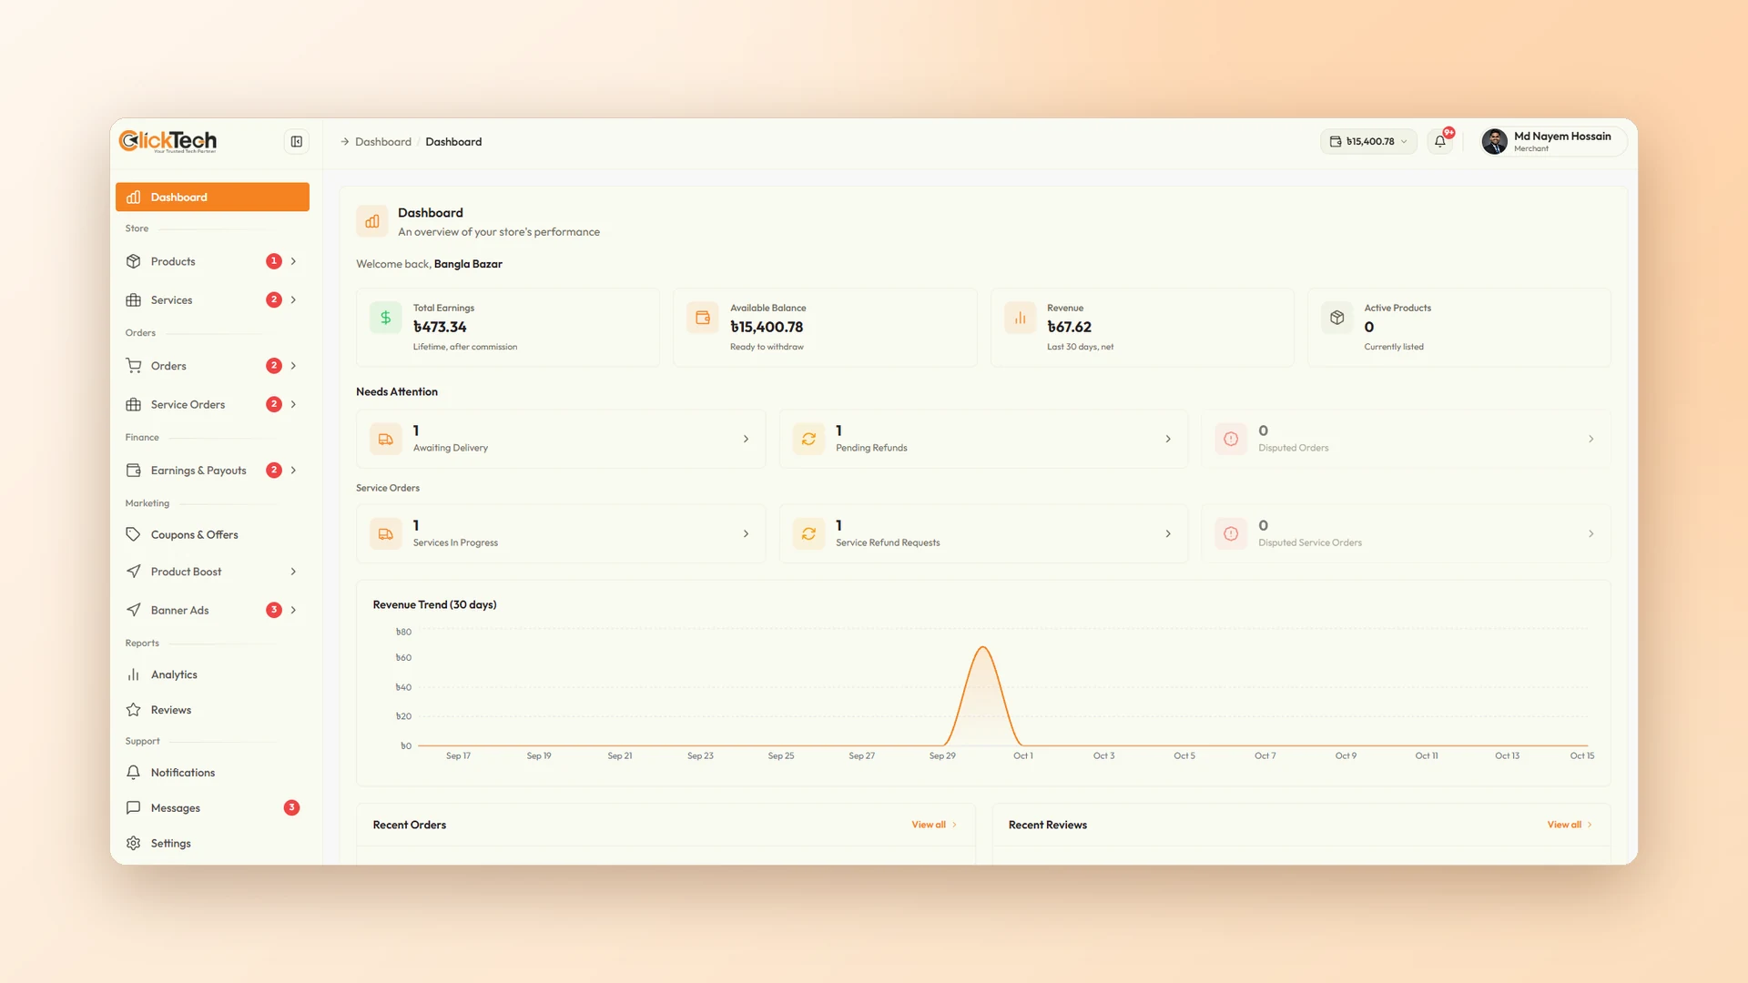Open the ৳15,400.78 balance dropdown
Image resolution: width=1748 pixels, height=983 pixels.
tap(1368, 141)
